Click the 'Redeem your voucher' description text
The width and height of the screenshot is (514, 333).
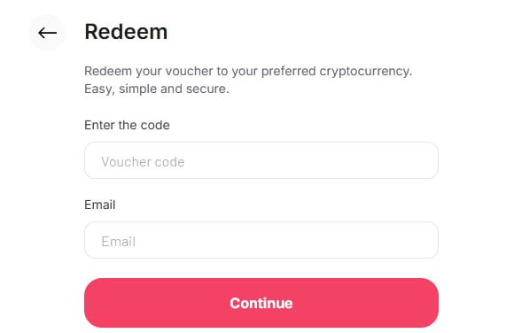(x=248, y=71)
